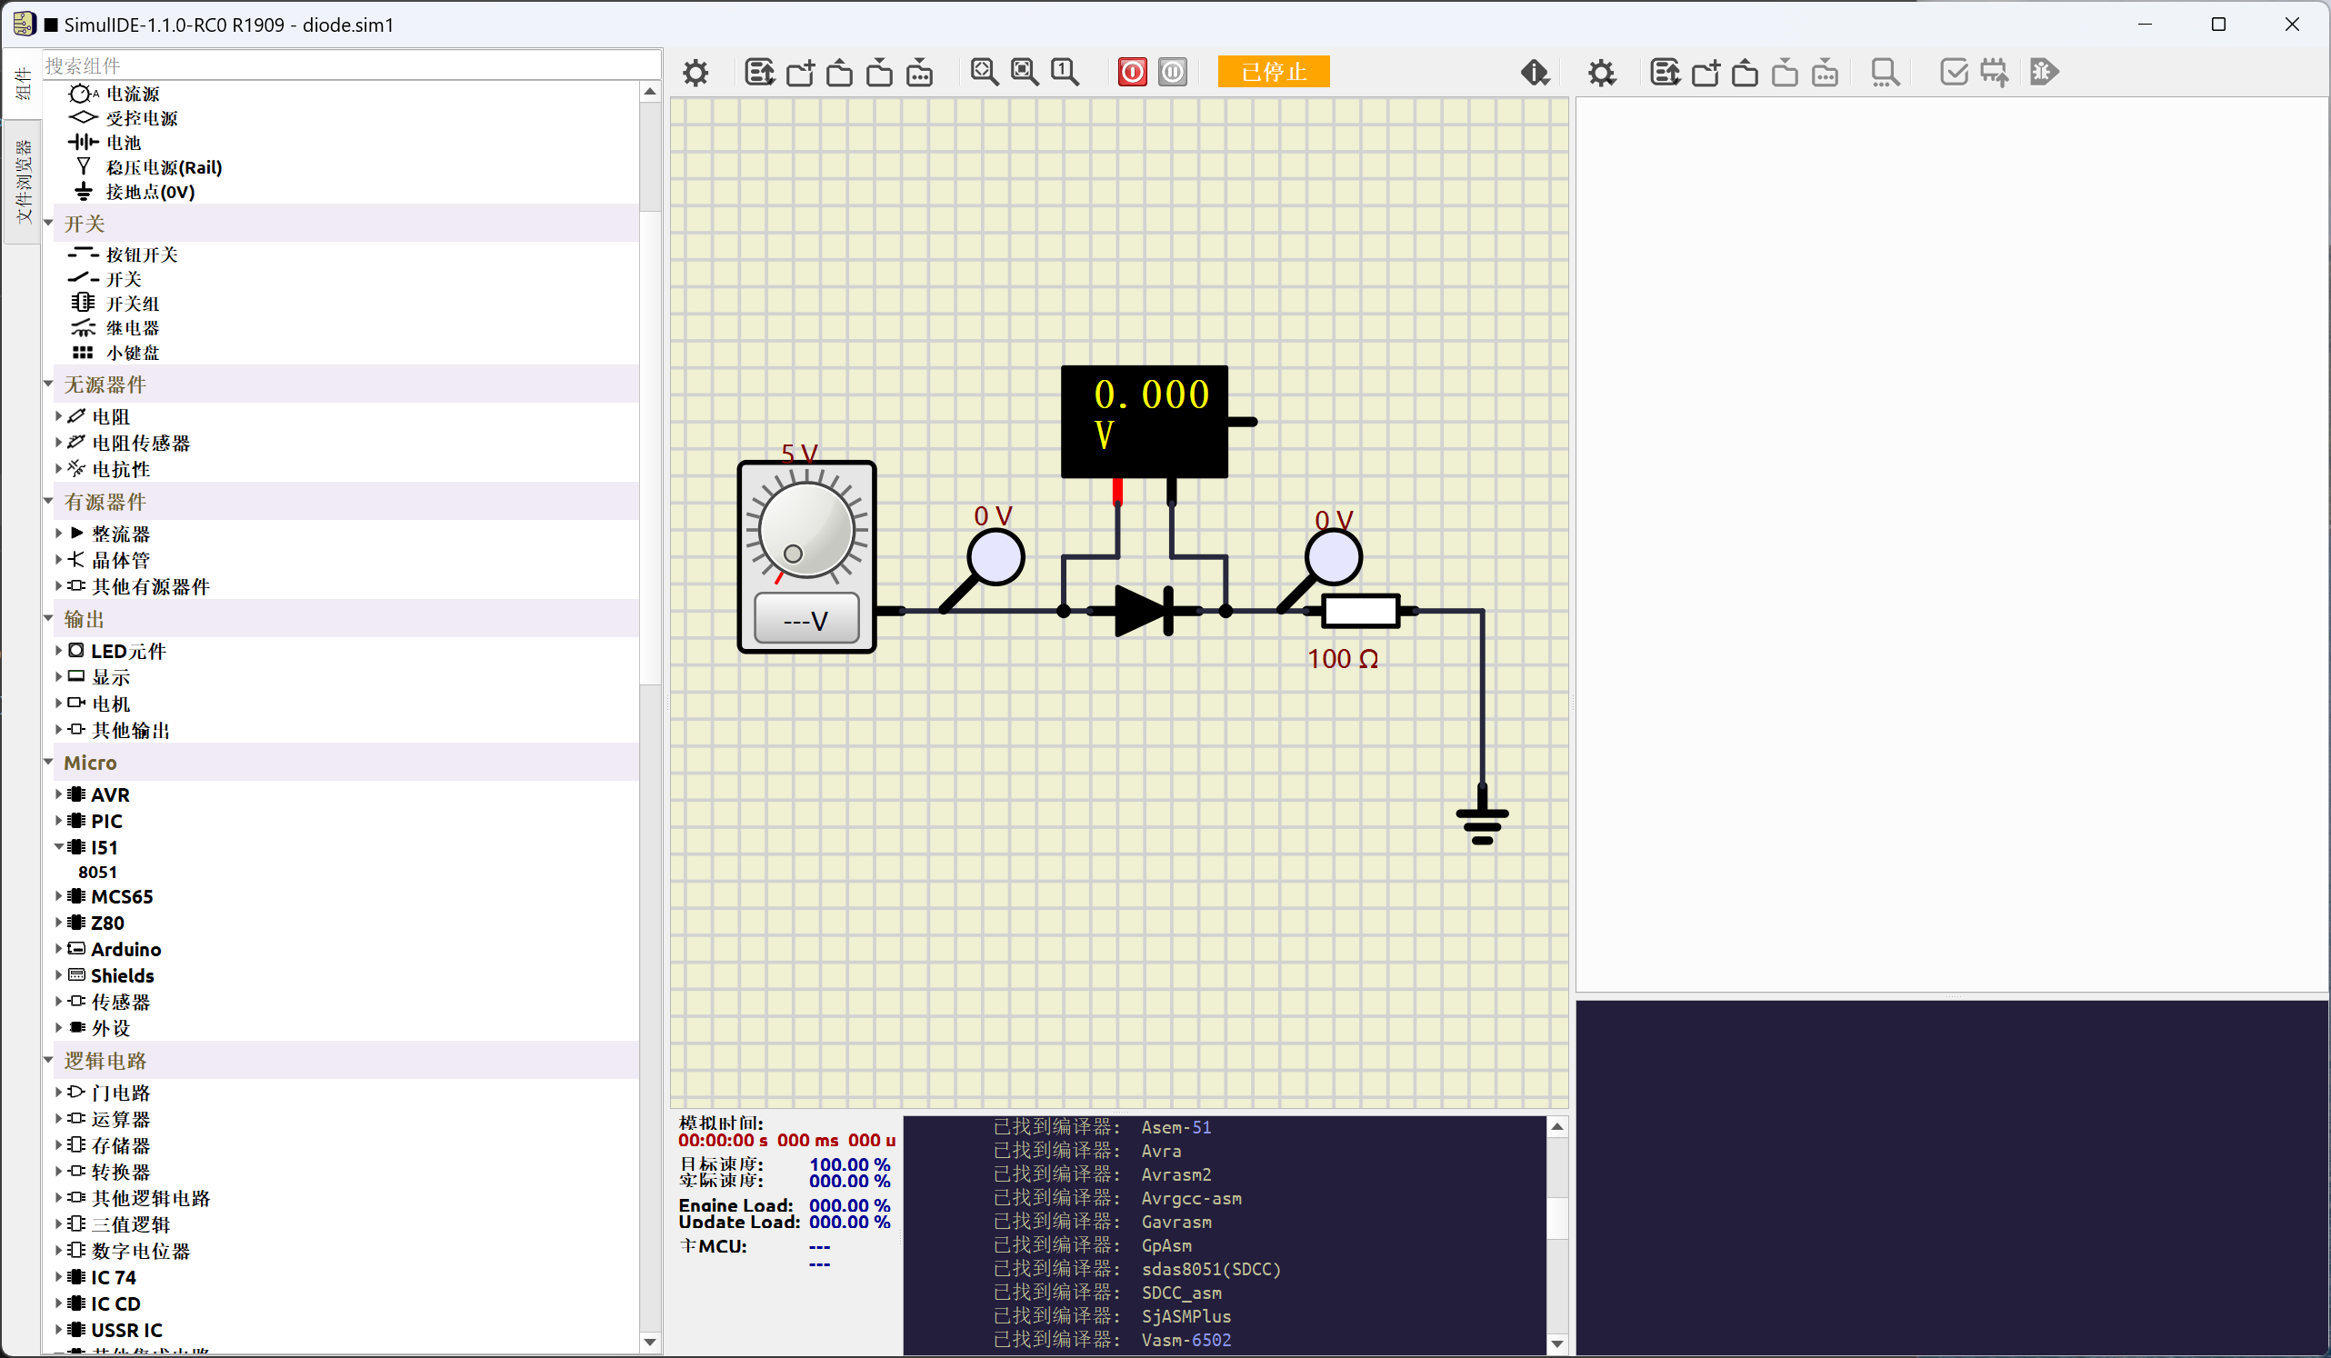Collapse the 无源器件 category
Screen dimensions: 2331x1358
(x=49, y=384)
